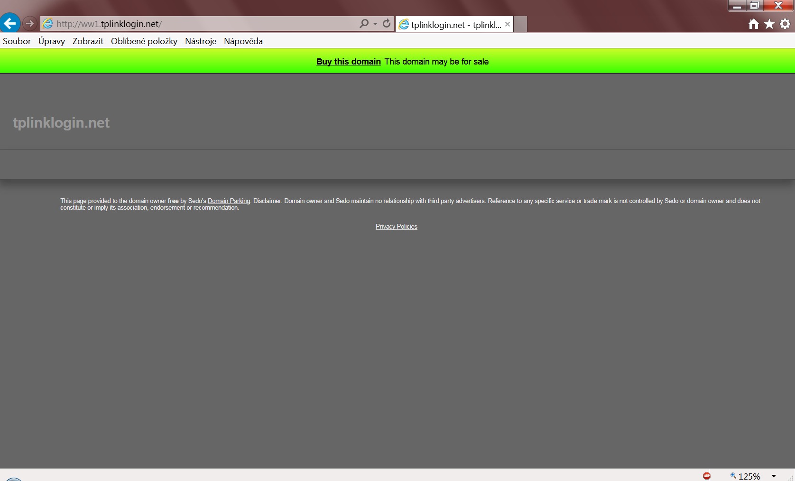The height and width of the screenshot is (481, 795).
Task: Expand the zoom level dropdown arrow
Action: click(x=774, y=476)
